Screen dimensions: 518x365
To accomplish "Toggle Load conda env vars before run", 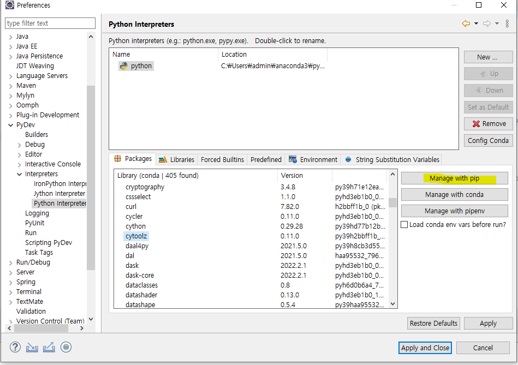I will tap(404, 225).
